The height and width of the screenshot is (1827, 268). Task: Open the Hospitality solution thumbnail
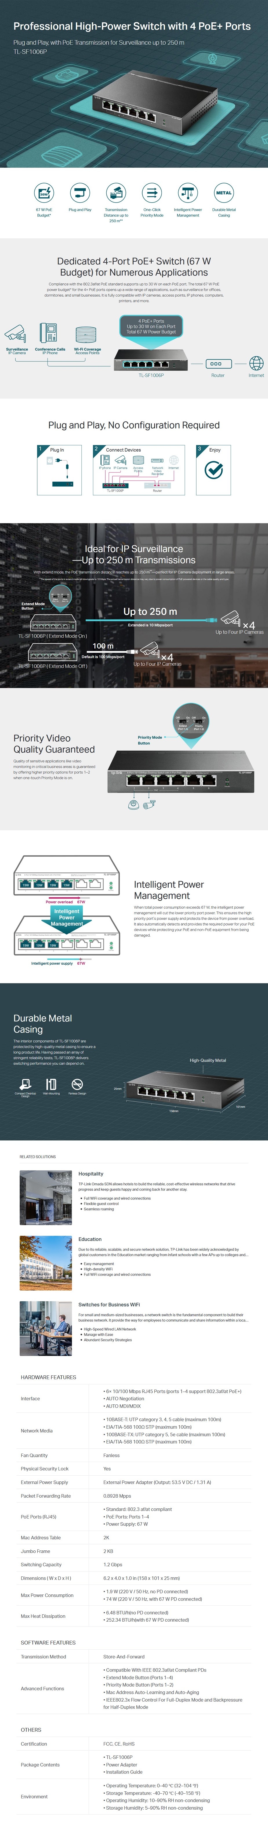click(45, 1198)
